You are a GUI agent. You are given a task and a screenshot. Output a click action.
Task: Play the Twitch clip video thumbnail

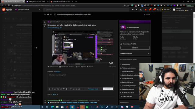click(83, 48)
